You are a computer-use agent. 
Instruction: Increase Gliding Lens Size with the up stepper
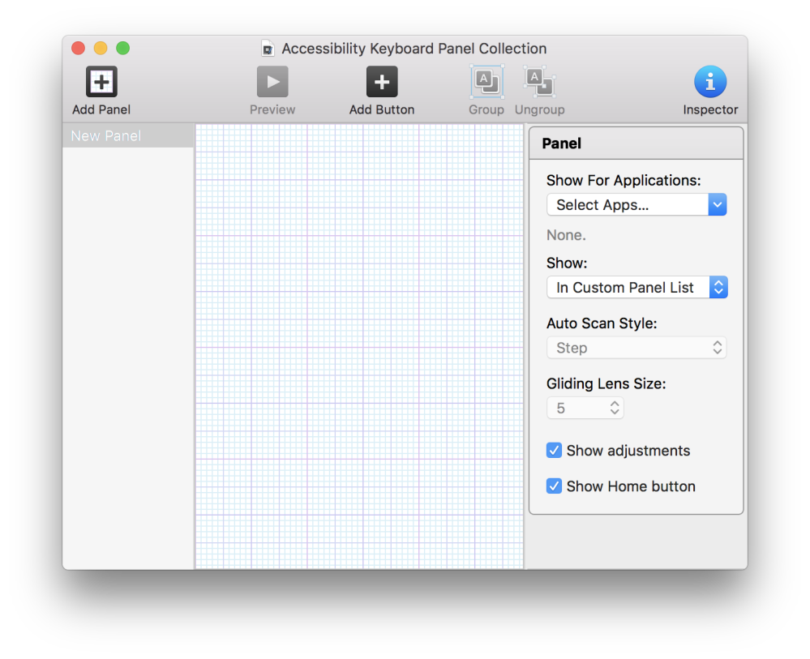pyautogui.click(x=615, y=404)
